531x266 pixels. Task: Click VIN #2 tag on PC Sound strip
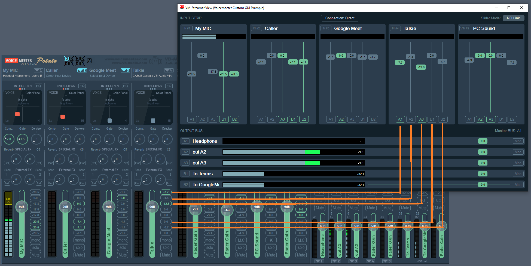pyautogui.click(x=465, y=28)
